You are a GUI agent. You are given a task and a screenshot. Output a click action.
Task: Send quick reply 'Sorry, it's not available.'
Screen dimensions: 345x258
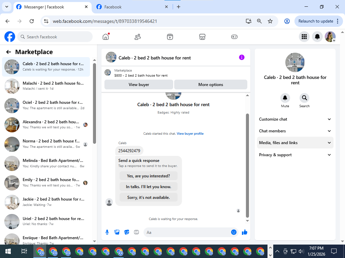pos(149,198)
